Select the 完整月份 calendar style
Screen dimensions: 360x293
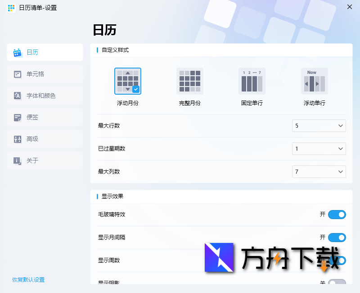click(x=189, y=81)
